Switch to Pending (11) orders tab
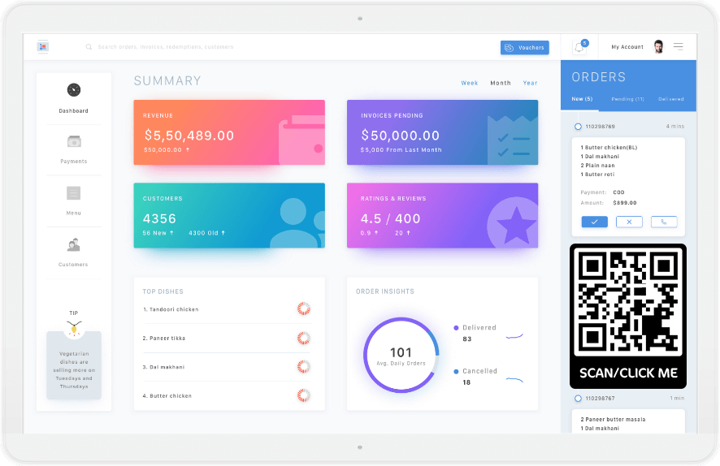This screenshot has height=466, width=720. tap(627, 99)
